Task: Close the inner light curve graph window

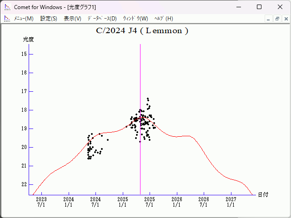Action: pos(285,19)
